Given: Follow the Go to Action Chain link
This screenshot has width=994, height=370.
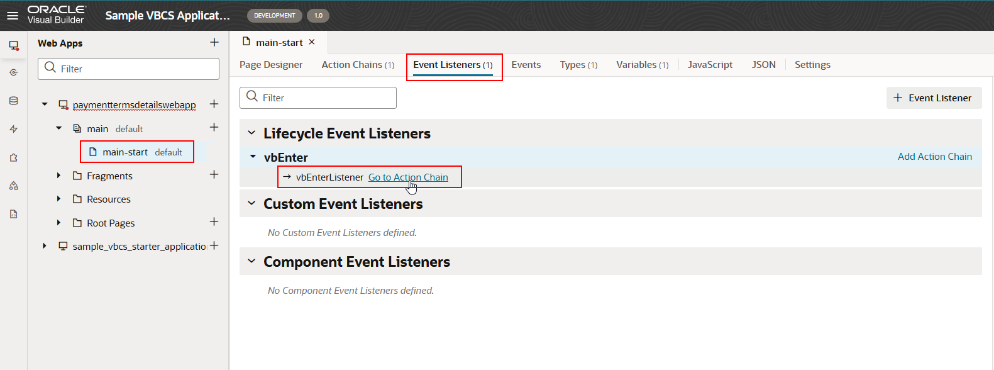Looking at the screenshot, I should (x=408, y=177).
